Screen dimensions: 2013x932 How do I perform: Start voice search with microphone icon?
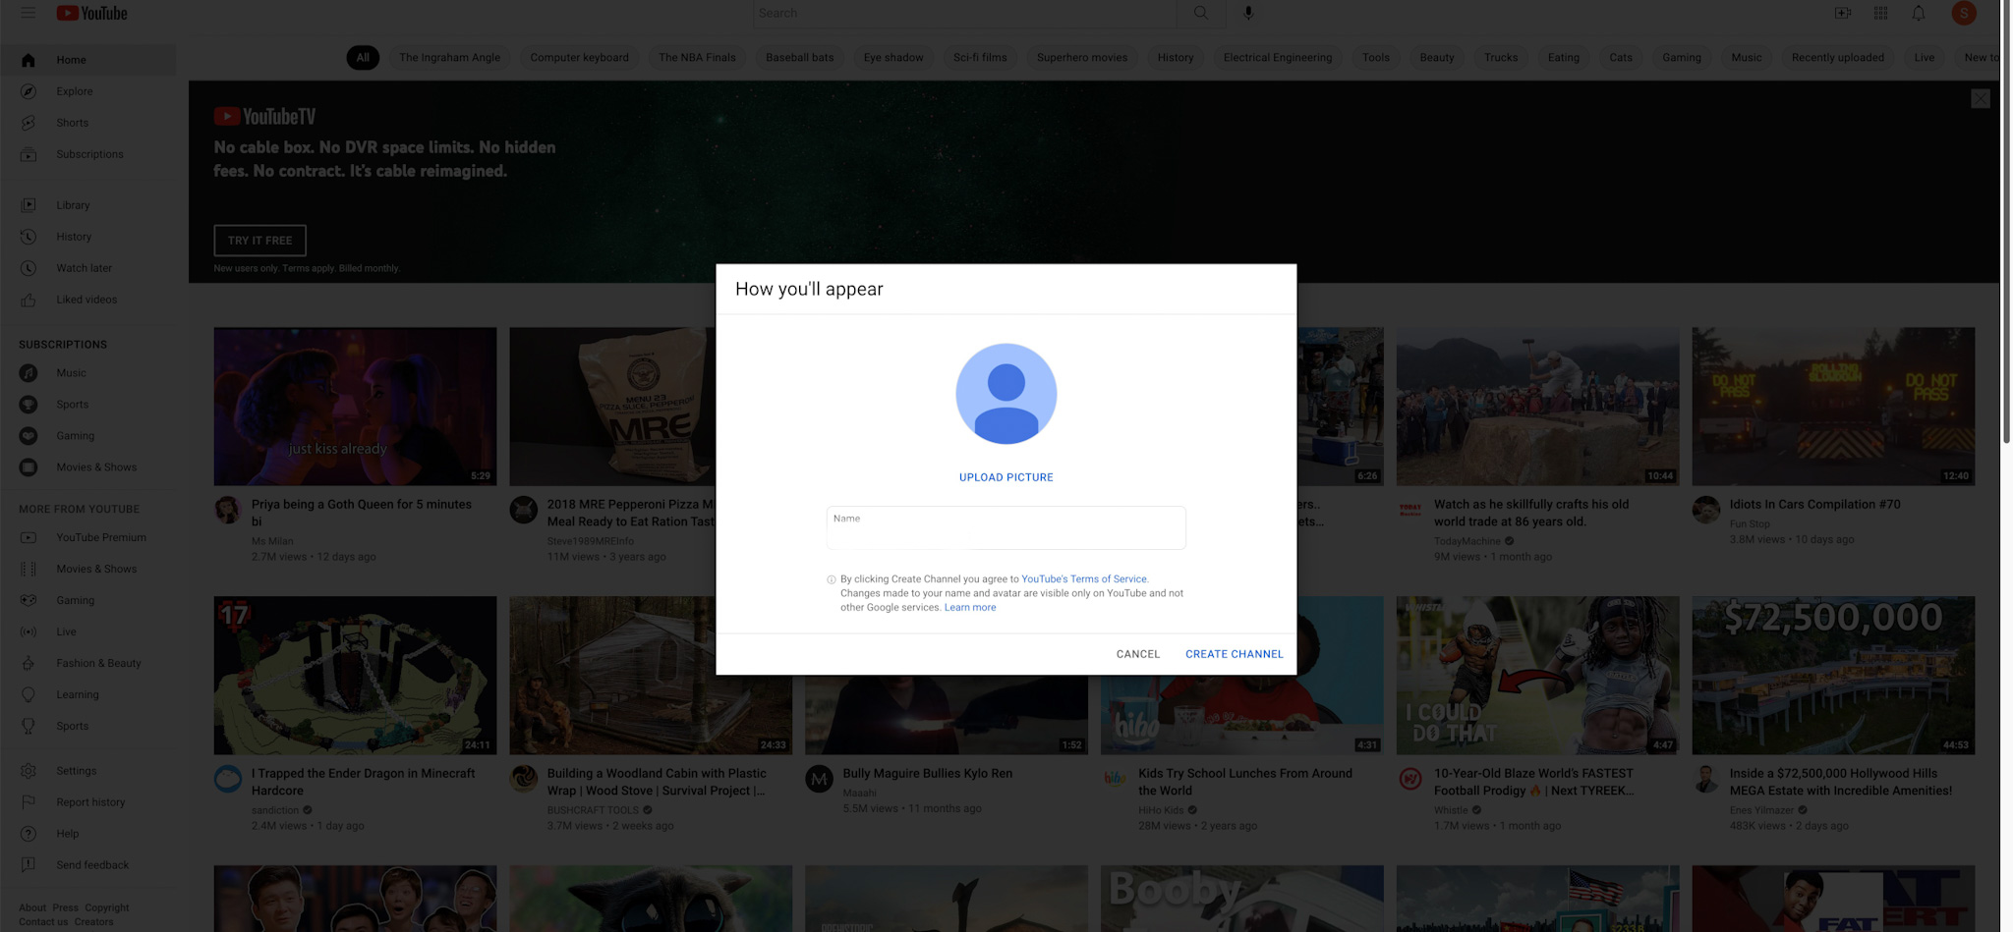pyautogui.click(x=1248, y=13)
